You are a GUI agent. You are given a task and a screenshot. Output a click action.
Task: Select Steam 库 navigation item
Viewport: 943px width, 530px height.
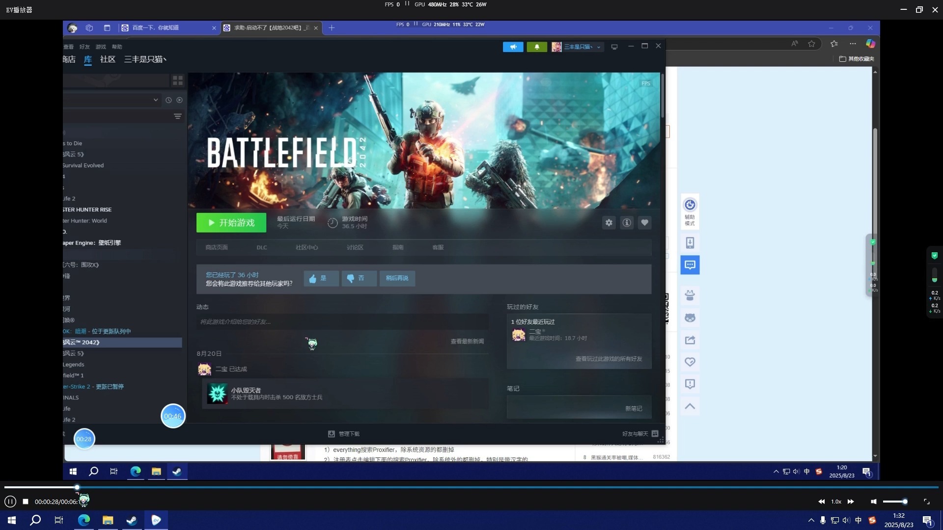coord(88,59)
